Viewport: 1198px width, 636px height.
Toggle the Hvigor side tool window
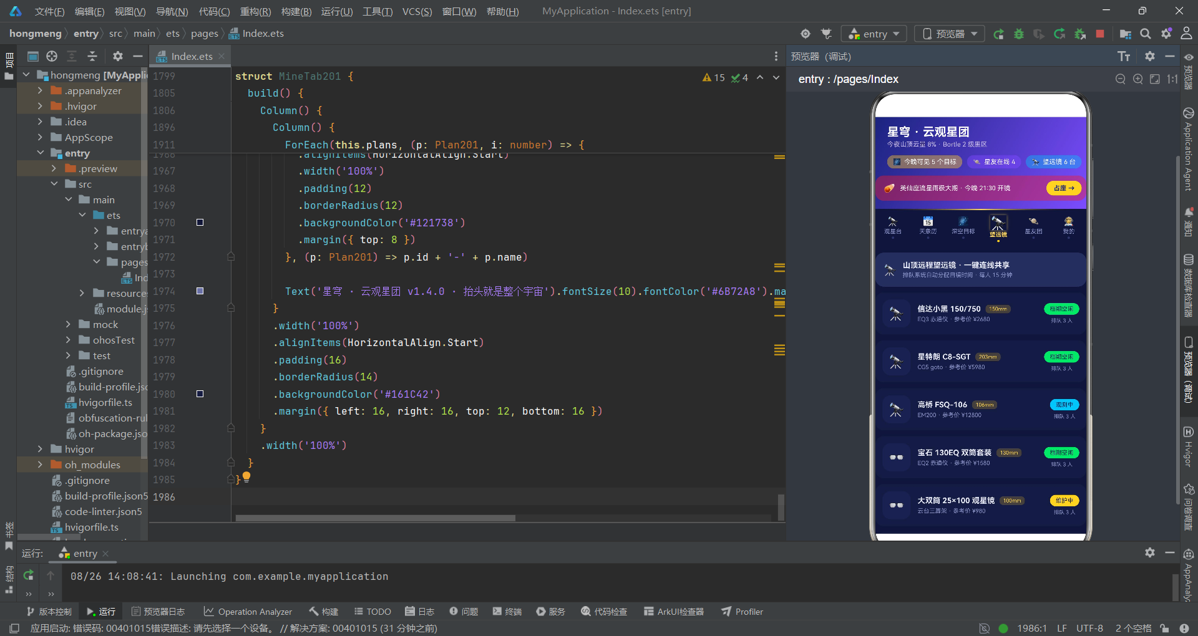point(1189,447)
